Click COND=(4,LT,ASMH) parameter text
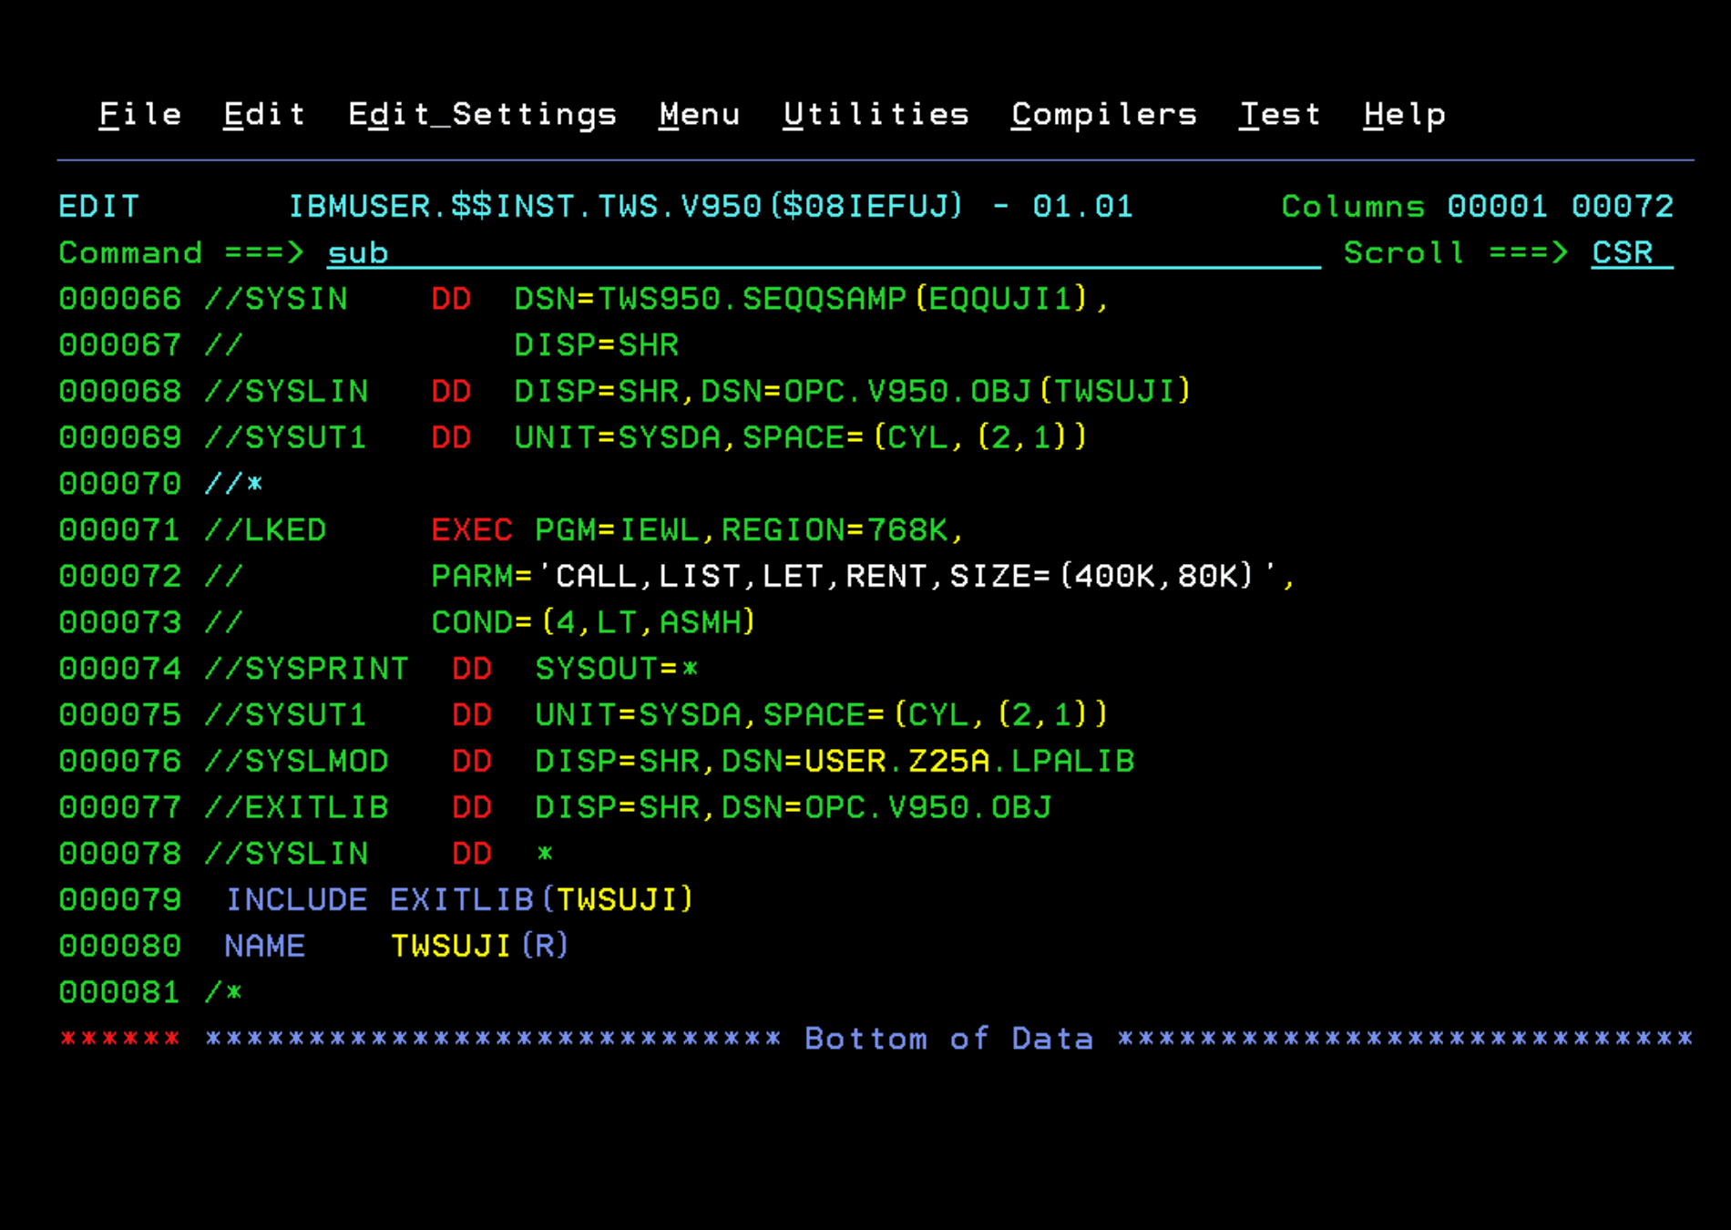 tap(593, 623)
